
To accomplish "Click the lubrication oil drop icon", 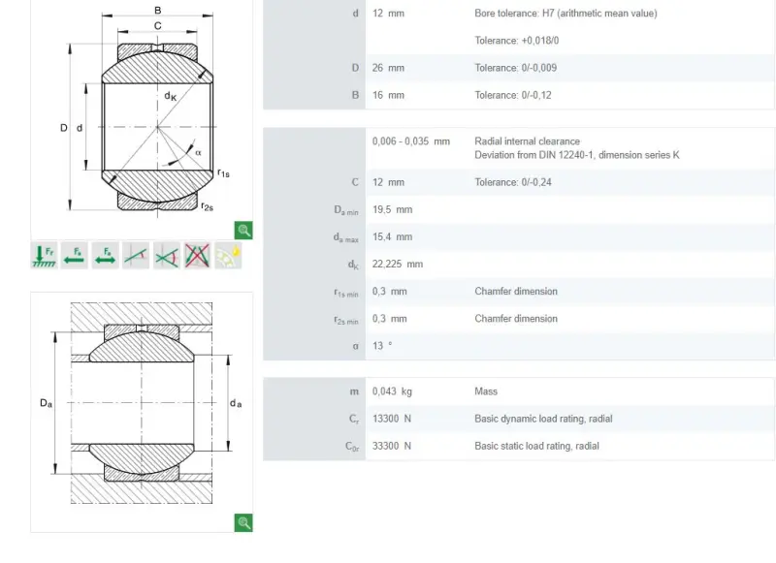I will coord(228,256).
